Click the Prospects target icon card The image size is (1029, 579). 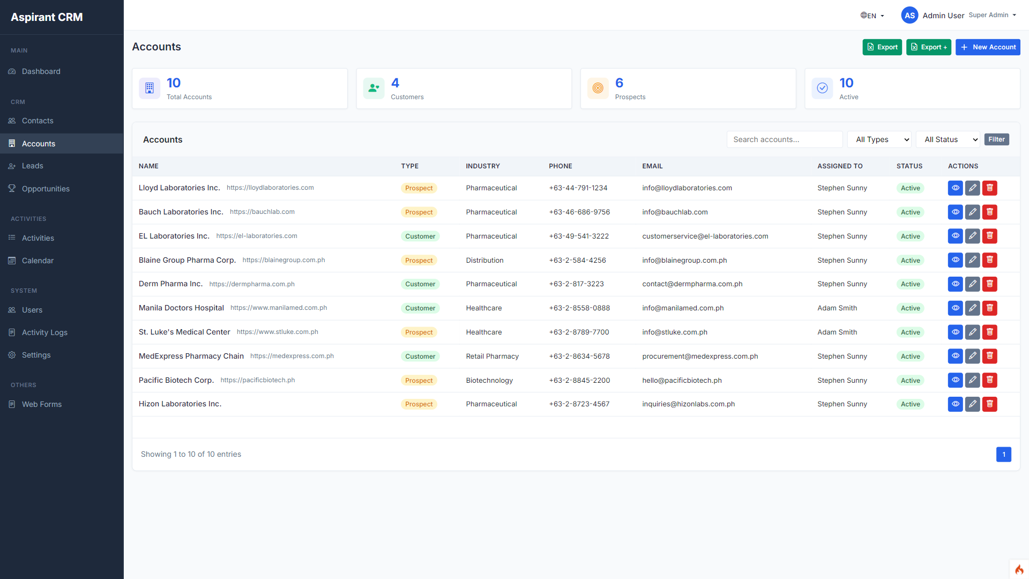point(598,88)
